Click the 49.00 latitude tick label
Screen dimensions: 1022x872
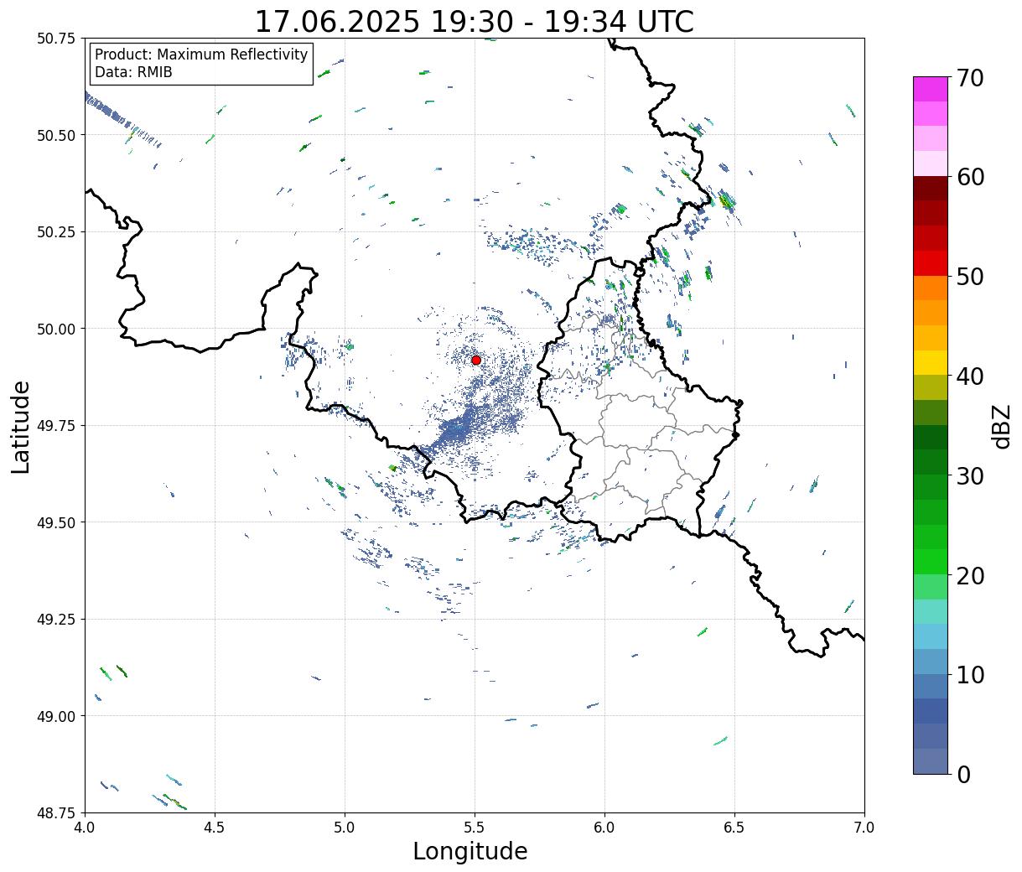click(56, 716)
